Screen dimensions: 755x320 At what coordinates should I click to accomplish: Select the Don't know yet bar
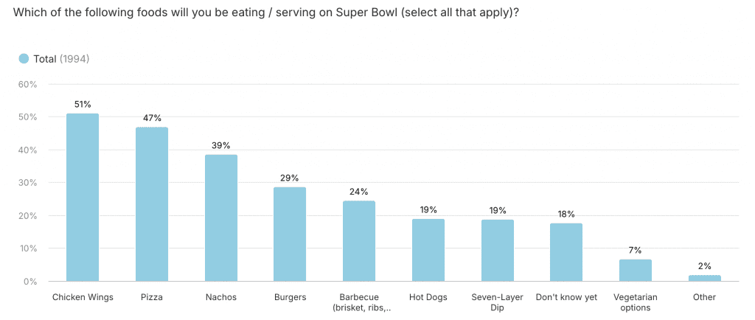click(x=566, y=252)
